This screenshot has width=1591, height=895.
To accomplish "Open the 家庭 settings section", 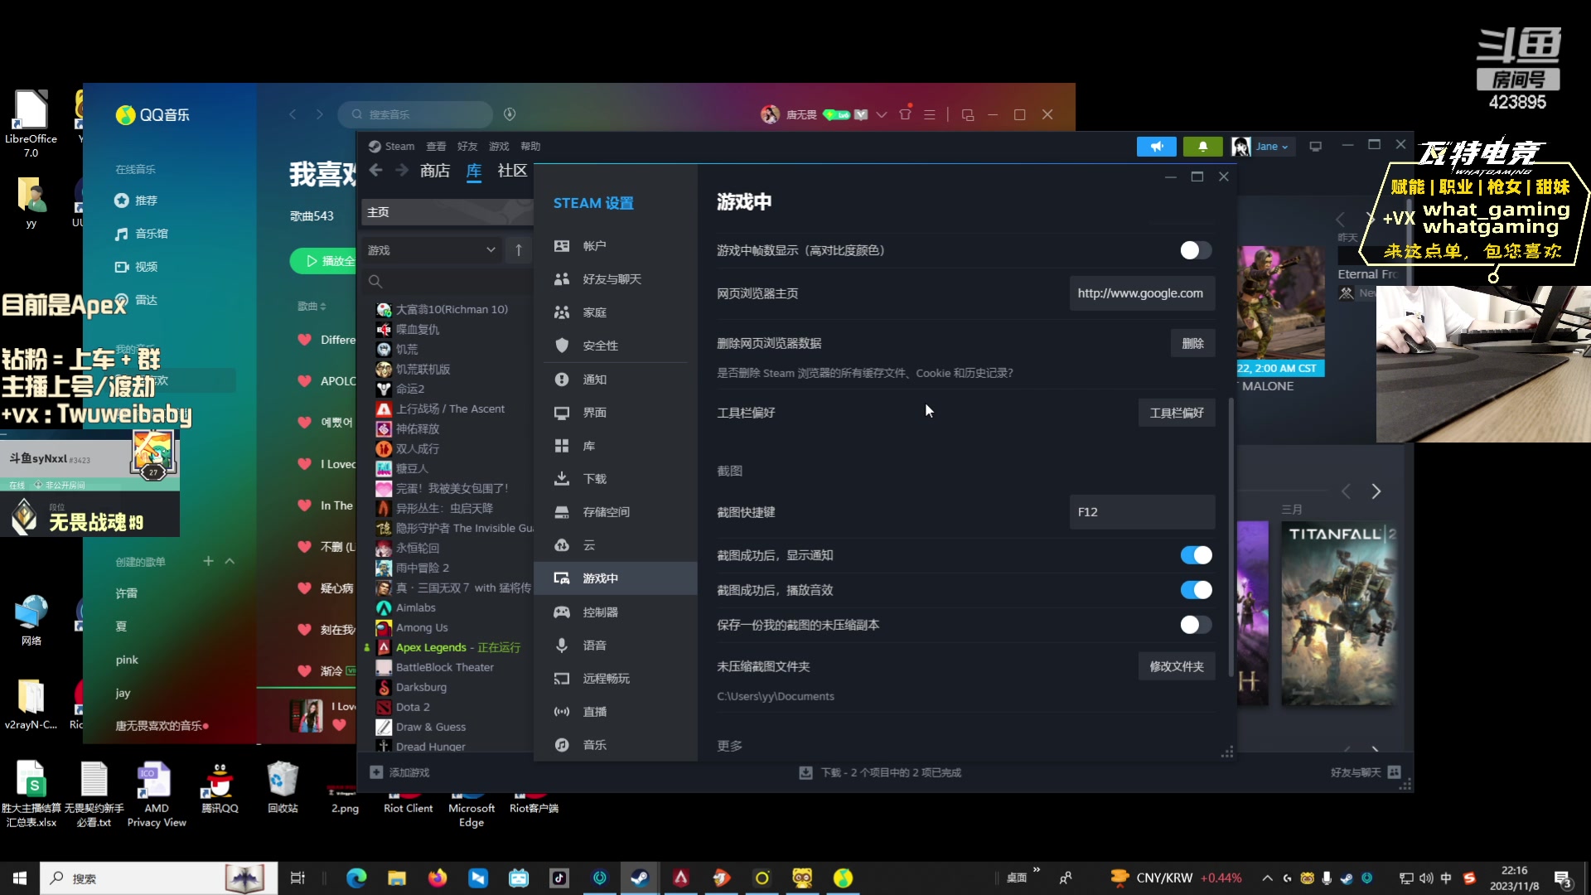I will pyautogui.click(x=615, y=312).
